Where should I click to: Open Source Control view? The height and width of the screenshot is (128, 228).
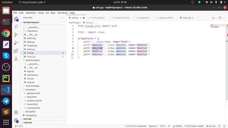pos(16,35)
